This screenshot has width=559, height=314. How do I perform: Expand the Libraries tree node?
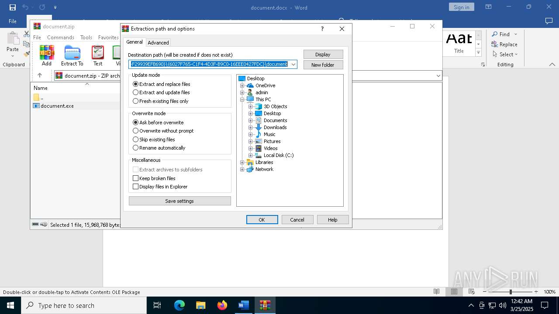(242, 162)
